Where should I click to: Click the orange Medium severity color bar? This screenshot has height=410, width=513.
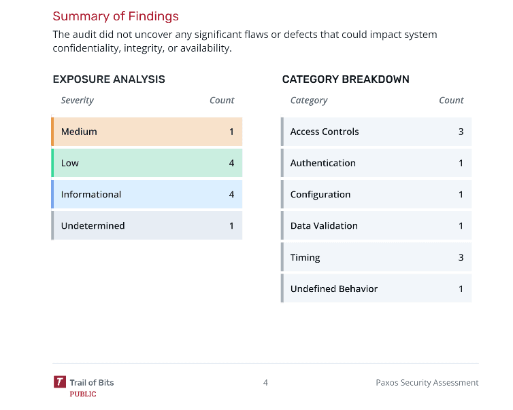tap(52, 132)
